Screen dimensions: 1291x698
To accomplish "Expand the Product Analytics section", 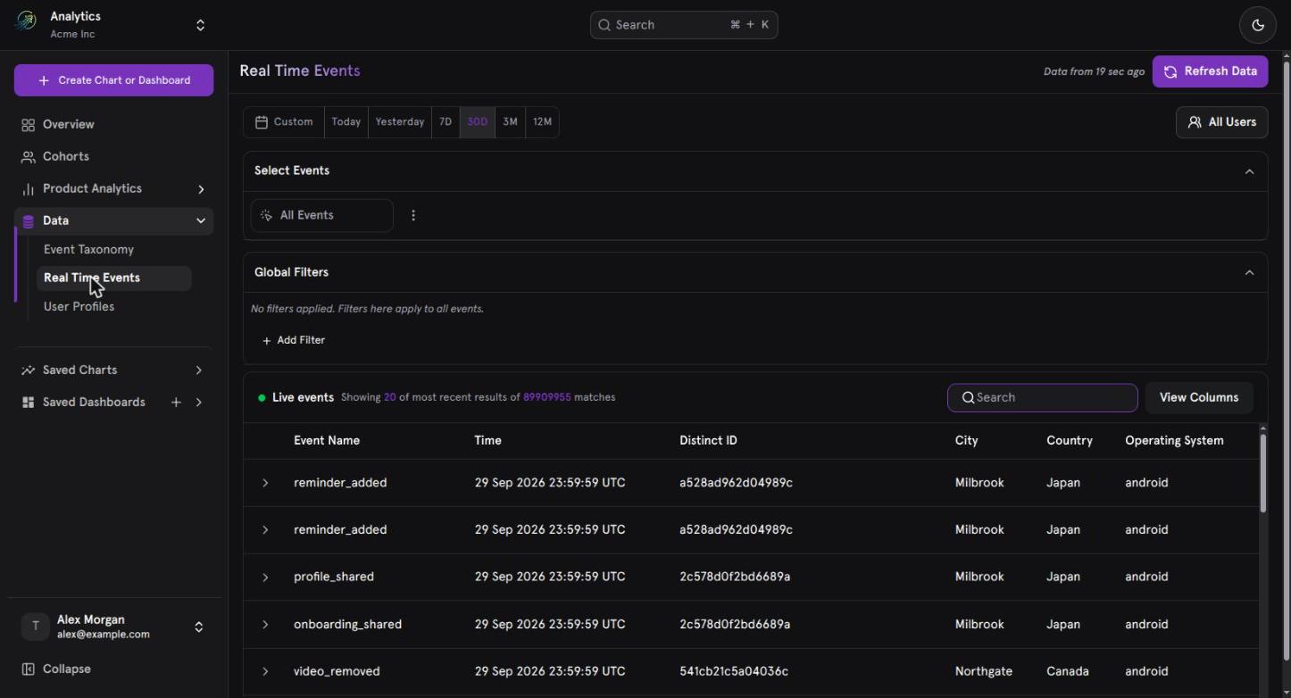I will [201, 189].
